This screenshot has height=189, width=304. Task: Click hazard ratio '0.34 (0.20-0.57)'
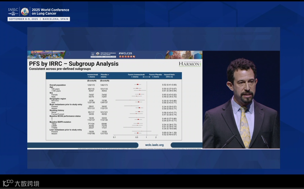(169, 107)
